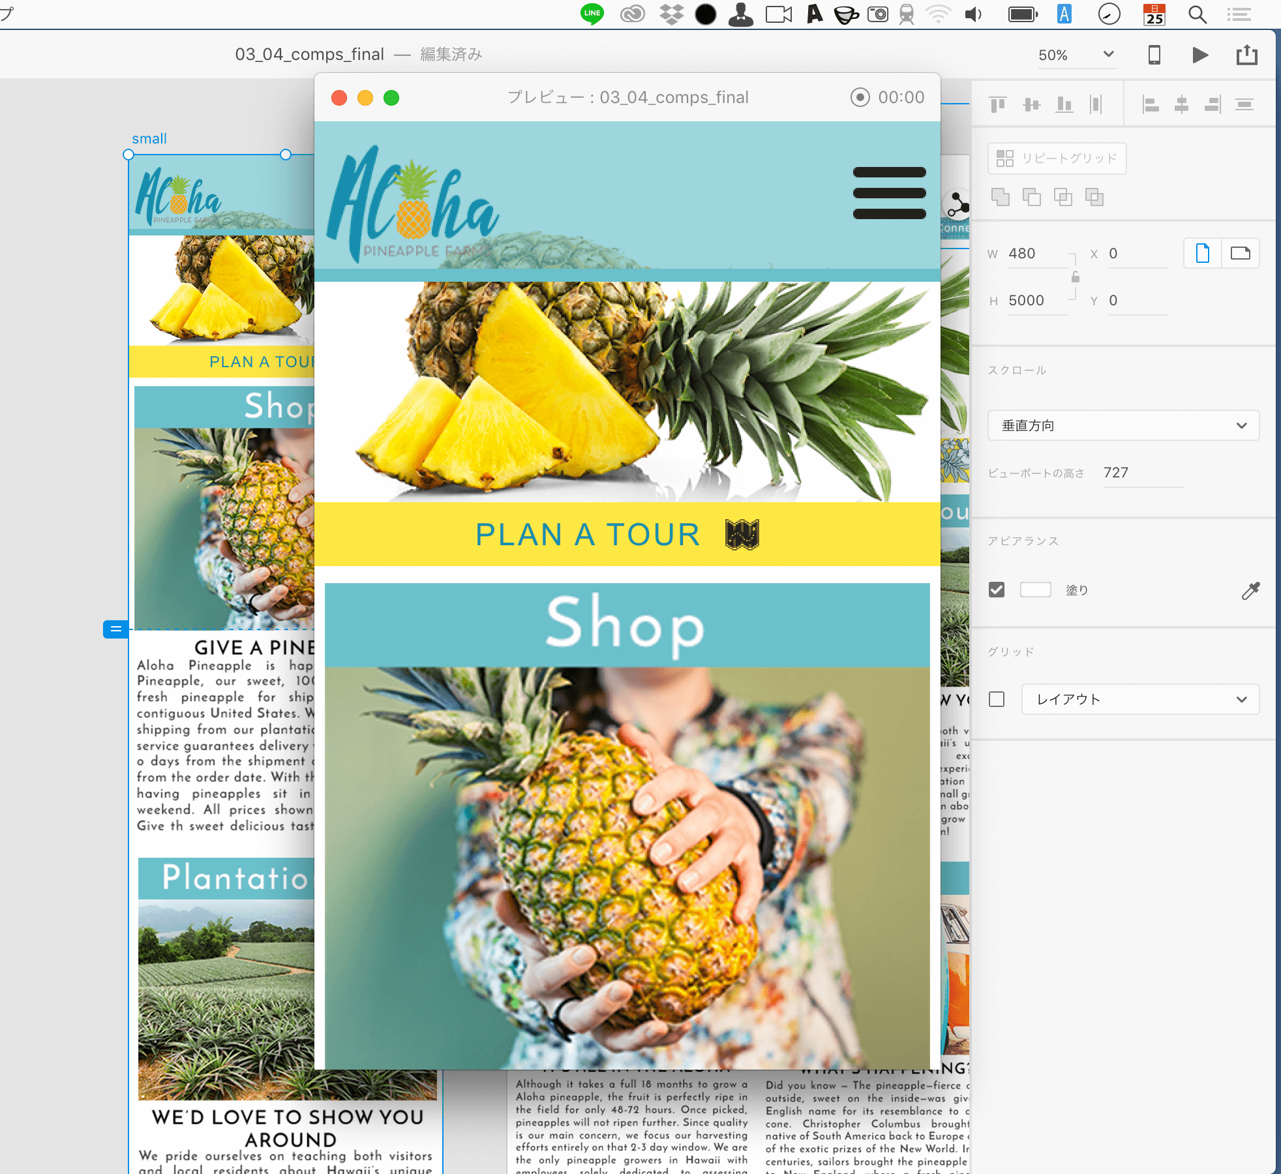Image resolution: width=1281 pixels, height=1174 pixels.
Task: Align objects to horizontal center
Action: pos(1182,104)
